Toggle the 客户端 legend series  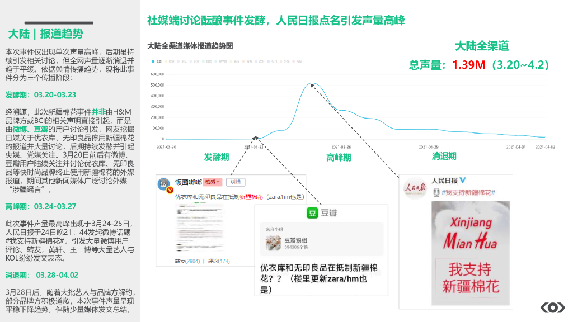220,61
